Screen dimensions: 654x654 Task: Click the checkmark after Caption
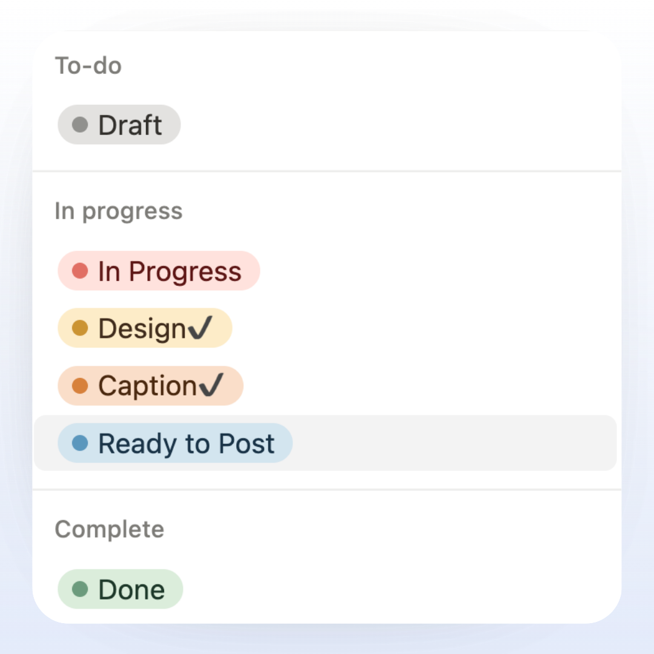tap(211, 385)
